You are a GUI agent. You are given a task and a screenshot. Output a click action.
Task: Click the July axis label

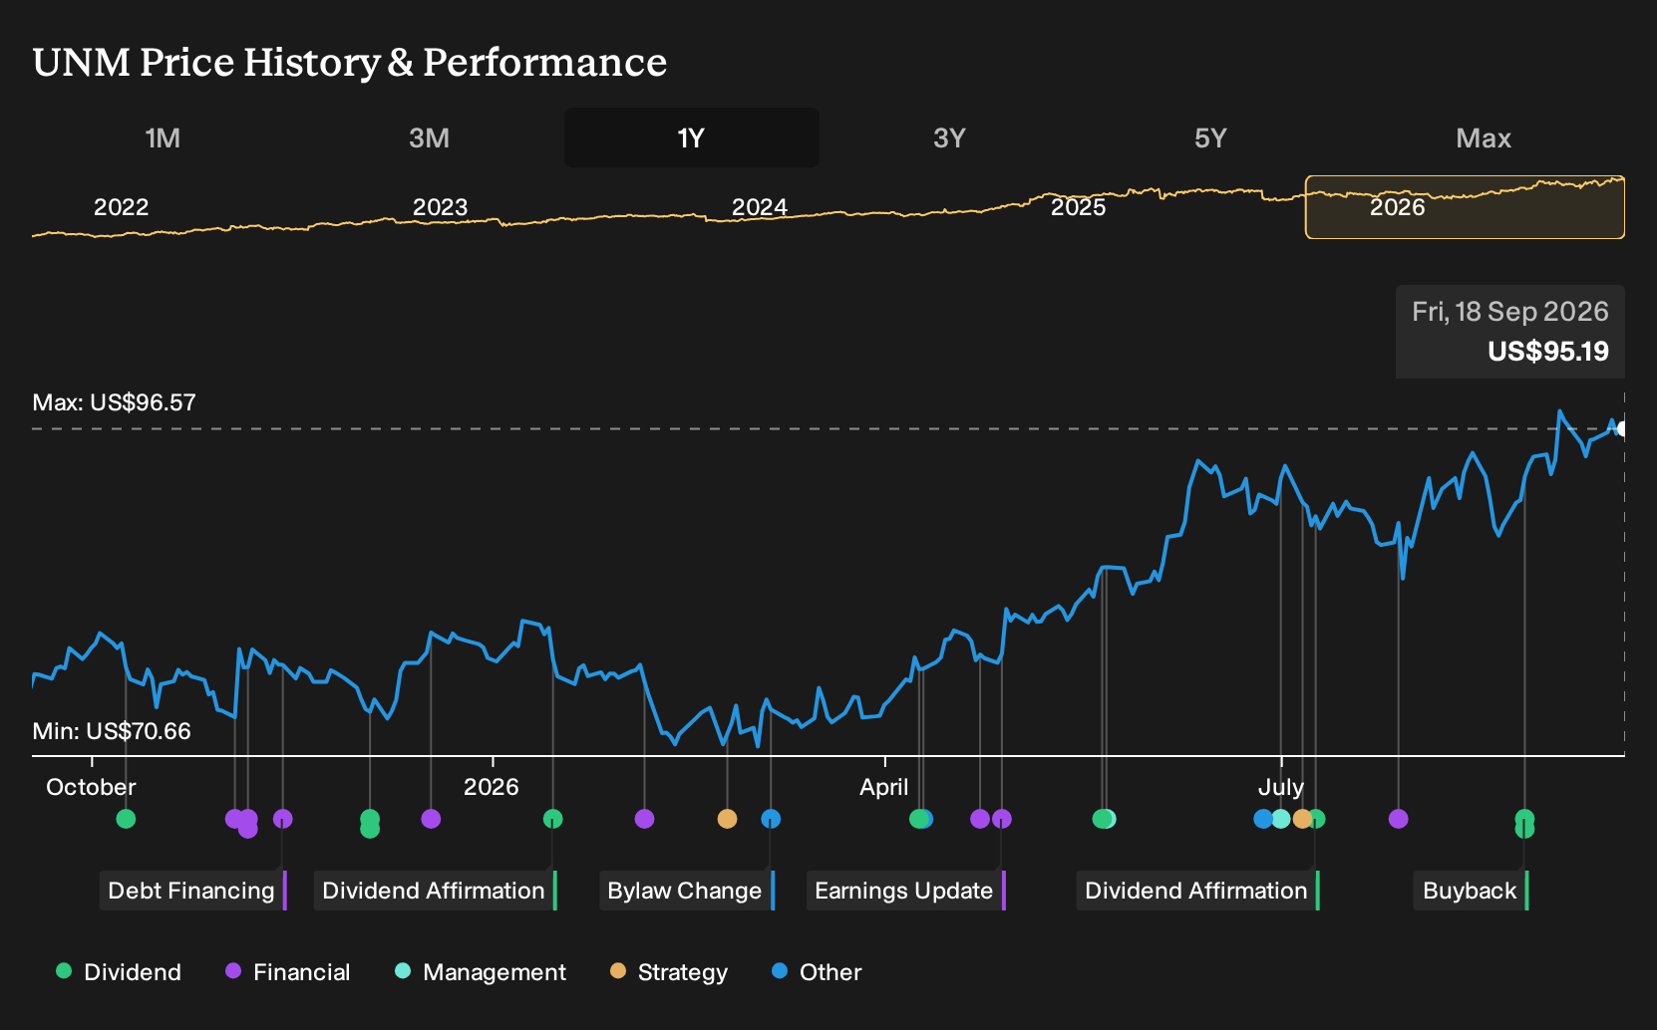point(1281,787)
